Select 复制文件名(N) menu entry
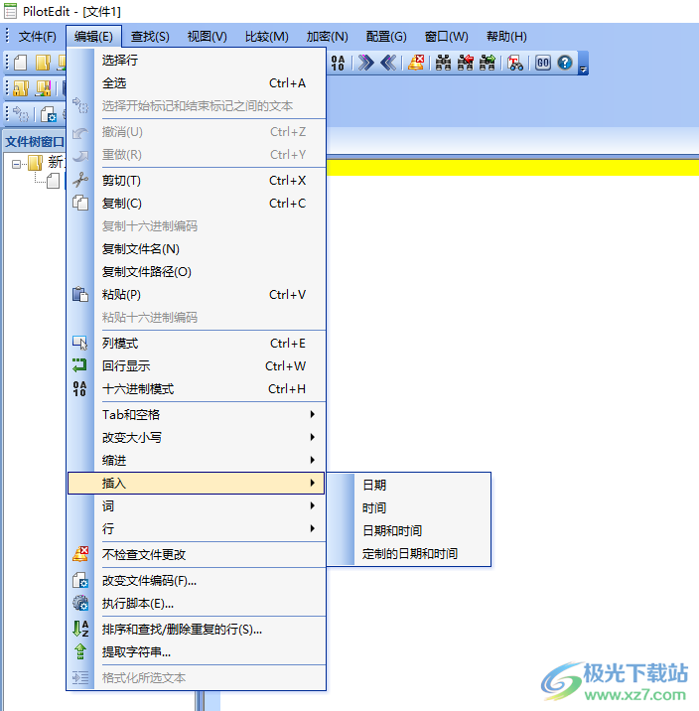Viewport: 699px width, 711px height. click(x=197, y=248)
